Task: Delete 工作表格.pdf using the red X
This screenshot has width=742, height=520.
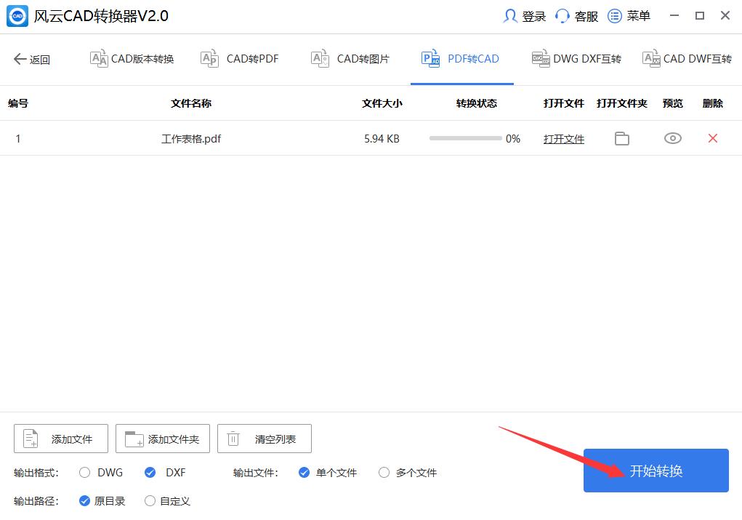Action: [x=711, y=138]
